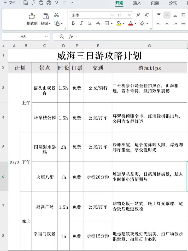Expand the Name Box dropdown for H6
The height and width of the screenshot is (251, 188).
(x=46, y=37)
